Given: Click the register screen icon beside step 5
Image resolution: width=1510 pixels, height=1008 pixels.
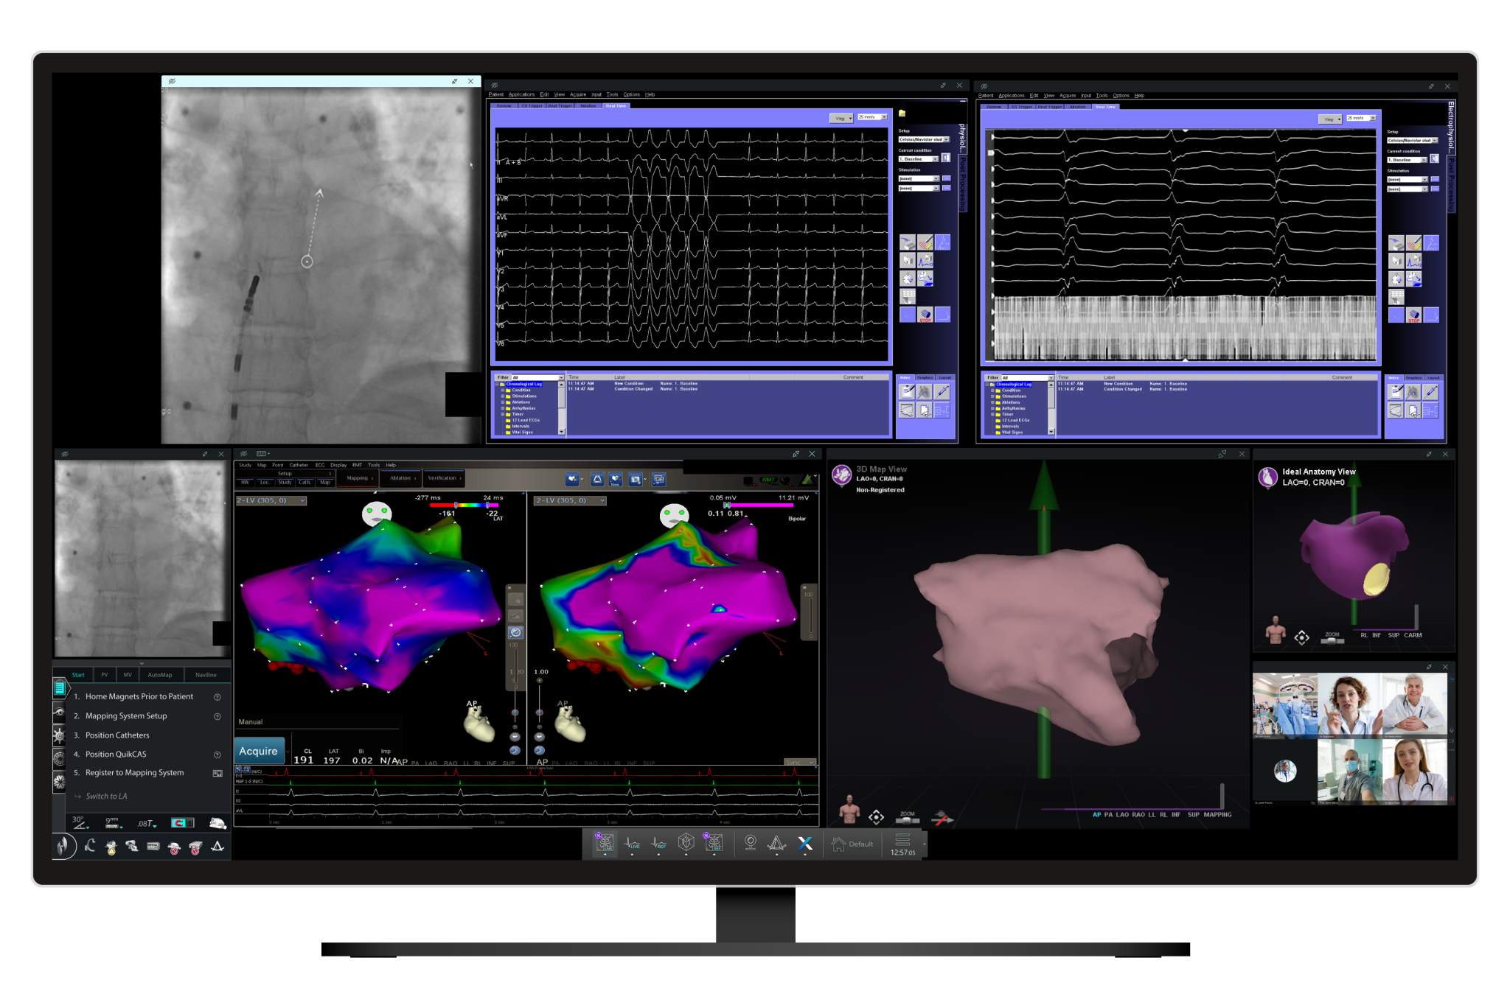Looking at the screenshot, I should [218, 773].
